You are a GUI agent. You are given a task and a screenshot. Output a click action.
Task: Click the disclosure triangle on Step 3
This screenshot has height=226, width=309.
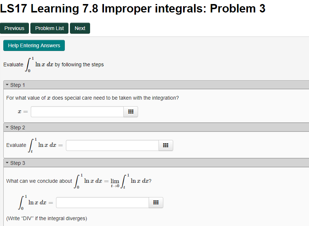7,163
